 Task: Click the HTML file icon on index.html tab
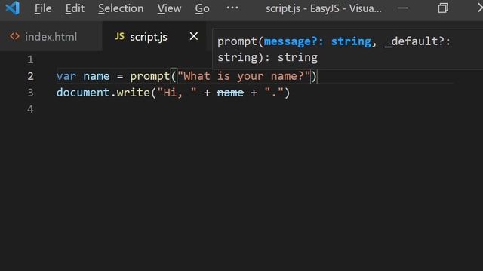click(x=14, y=36)
